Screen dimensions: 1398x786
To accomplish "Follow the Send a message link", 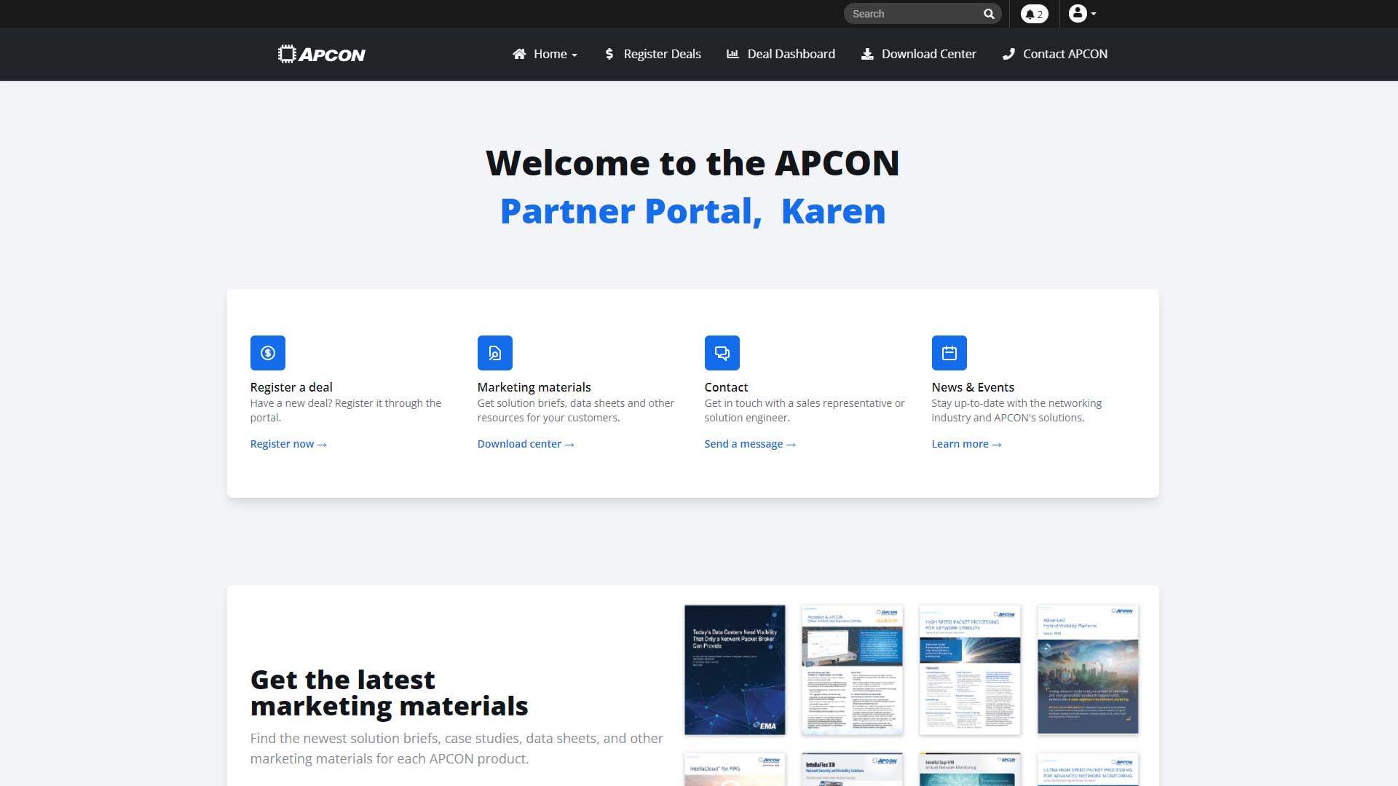I will coord(750,443).
